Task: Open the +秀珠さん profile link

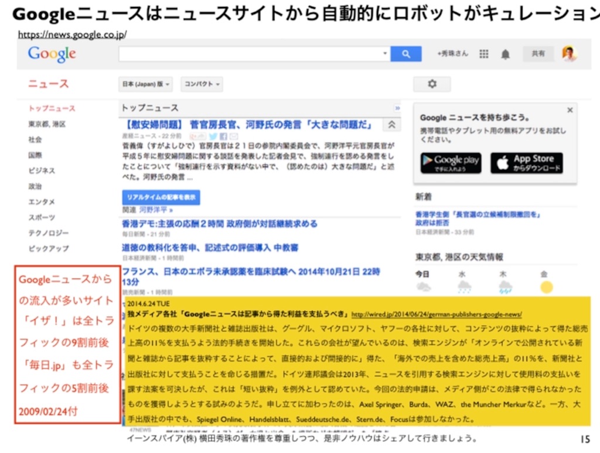Action: tap(453, 53)
